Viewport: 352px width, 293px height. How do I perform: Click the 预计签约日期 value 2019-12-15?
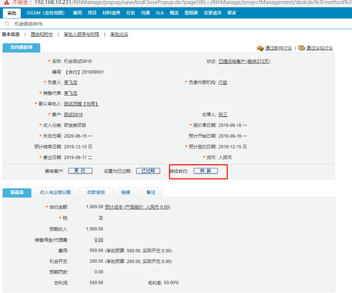230,147
